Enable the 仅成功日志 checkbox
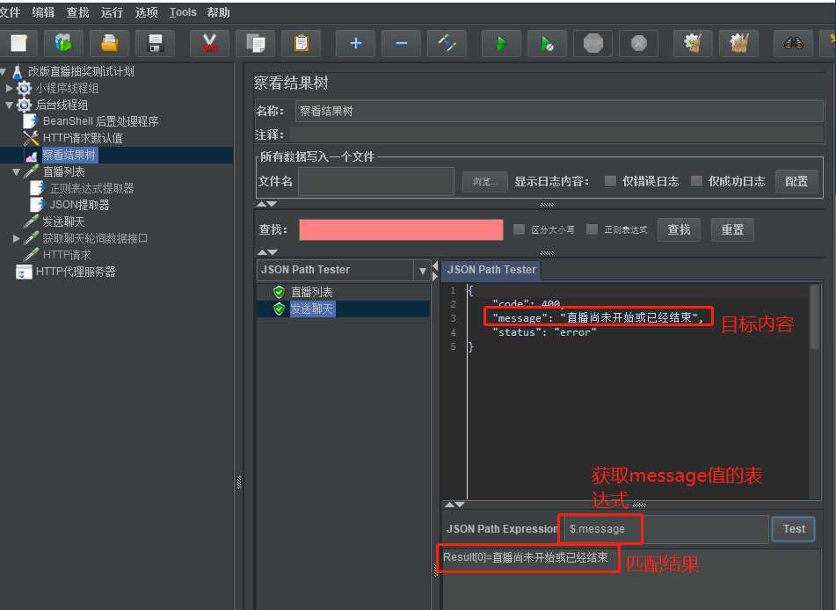This screenshot has width=836, height=610. pos(696,181)
